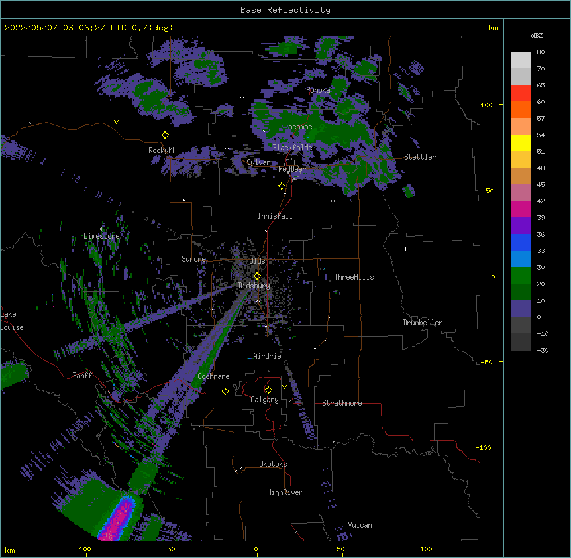
Task: Click the Calgary city label
Action: coord(265,400)
